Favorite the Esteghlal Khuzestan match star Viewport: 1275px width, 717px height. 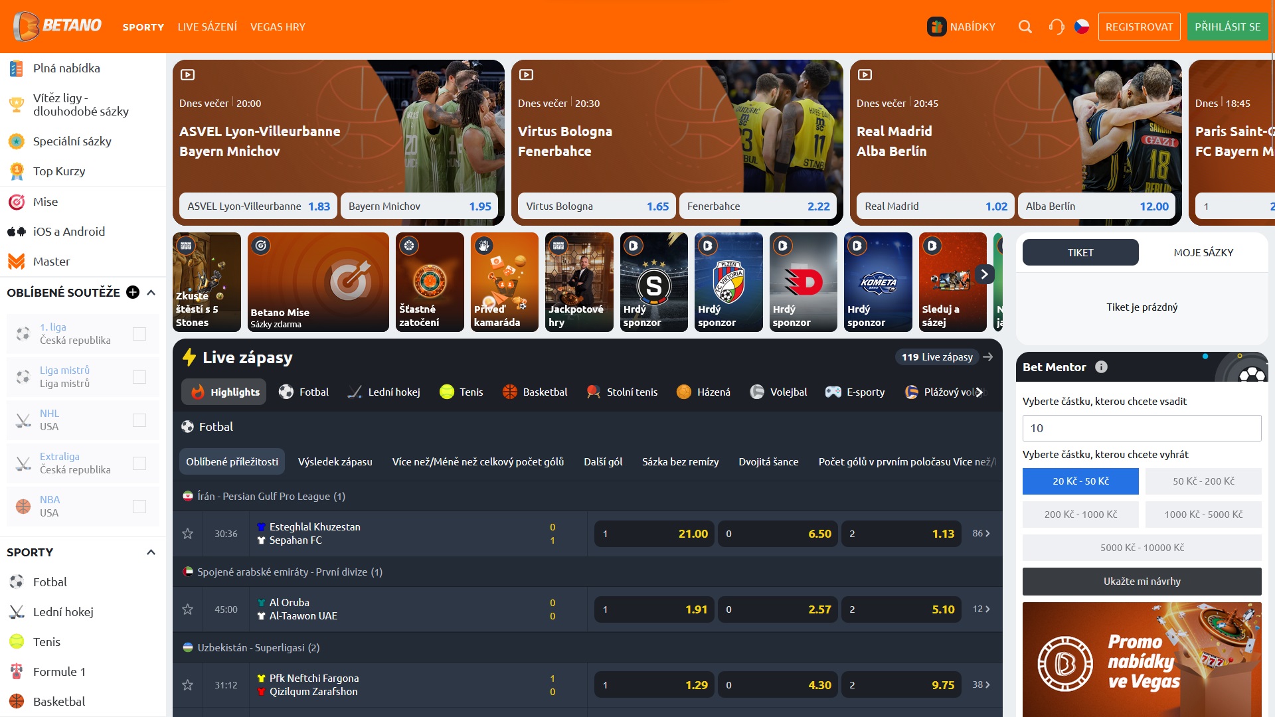coord(188,534)
